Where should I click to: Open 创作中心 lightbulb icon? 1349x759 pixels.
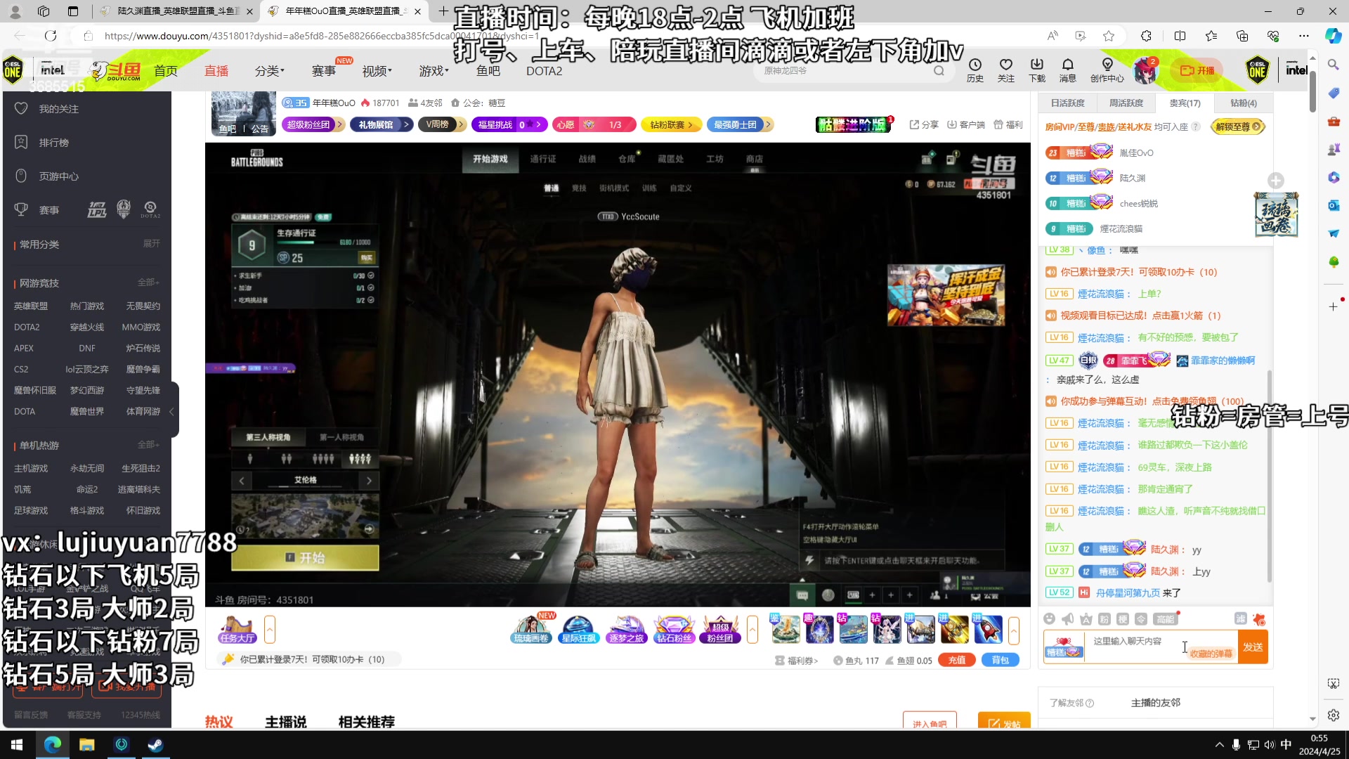1107,70
